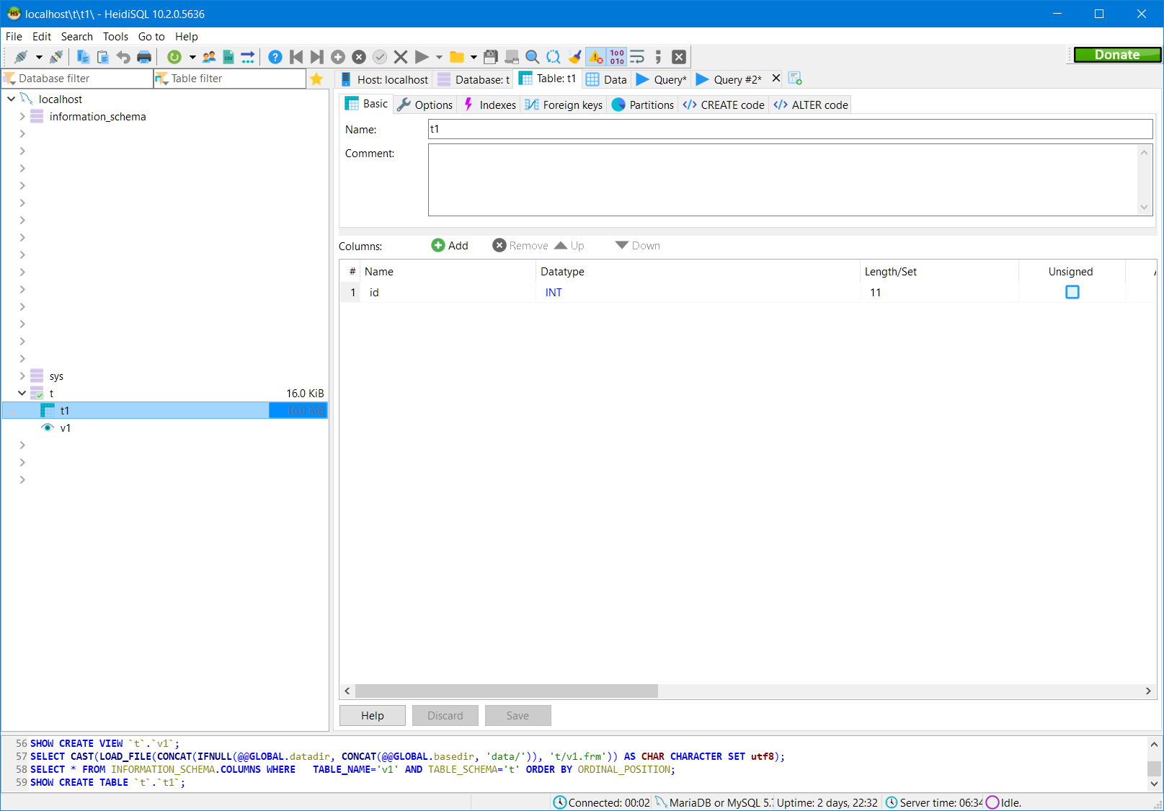Refresh the database tree
This screenshot has height=811, width=1164.
point(174,56)
